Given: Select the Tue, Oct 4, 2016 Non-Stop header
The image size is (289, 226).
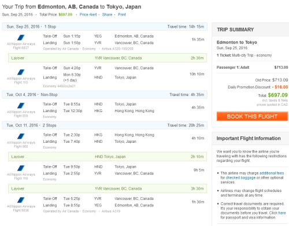Looking at the screenshot, I should pos(105,95).
